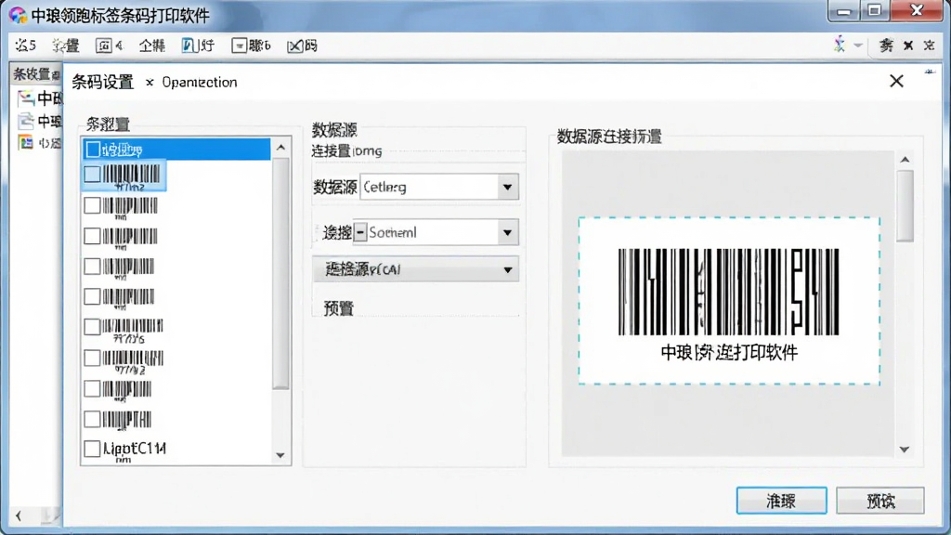The image size is (951, 535).
Task: Click the barcode preview in the dashed frame
Action: [728, 291]
